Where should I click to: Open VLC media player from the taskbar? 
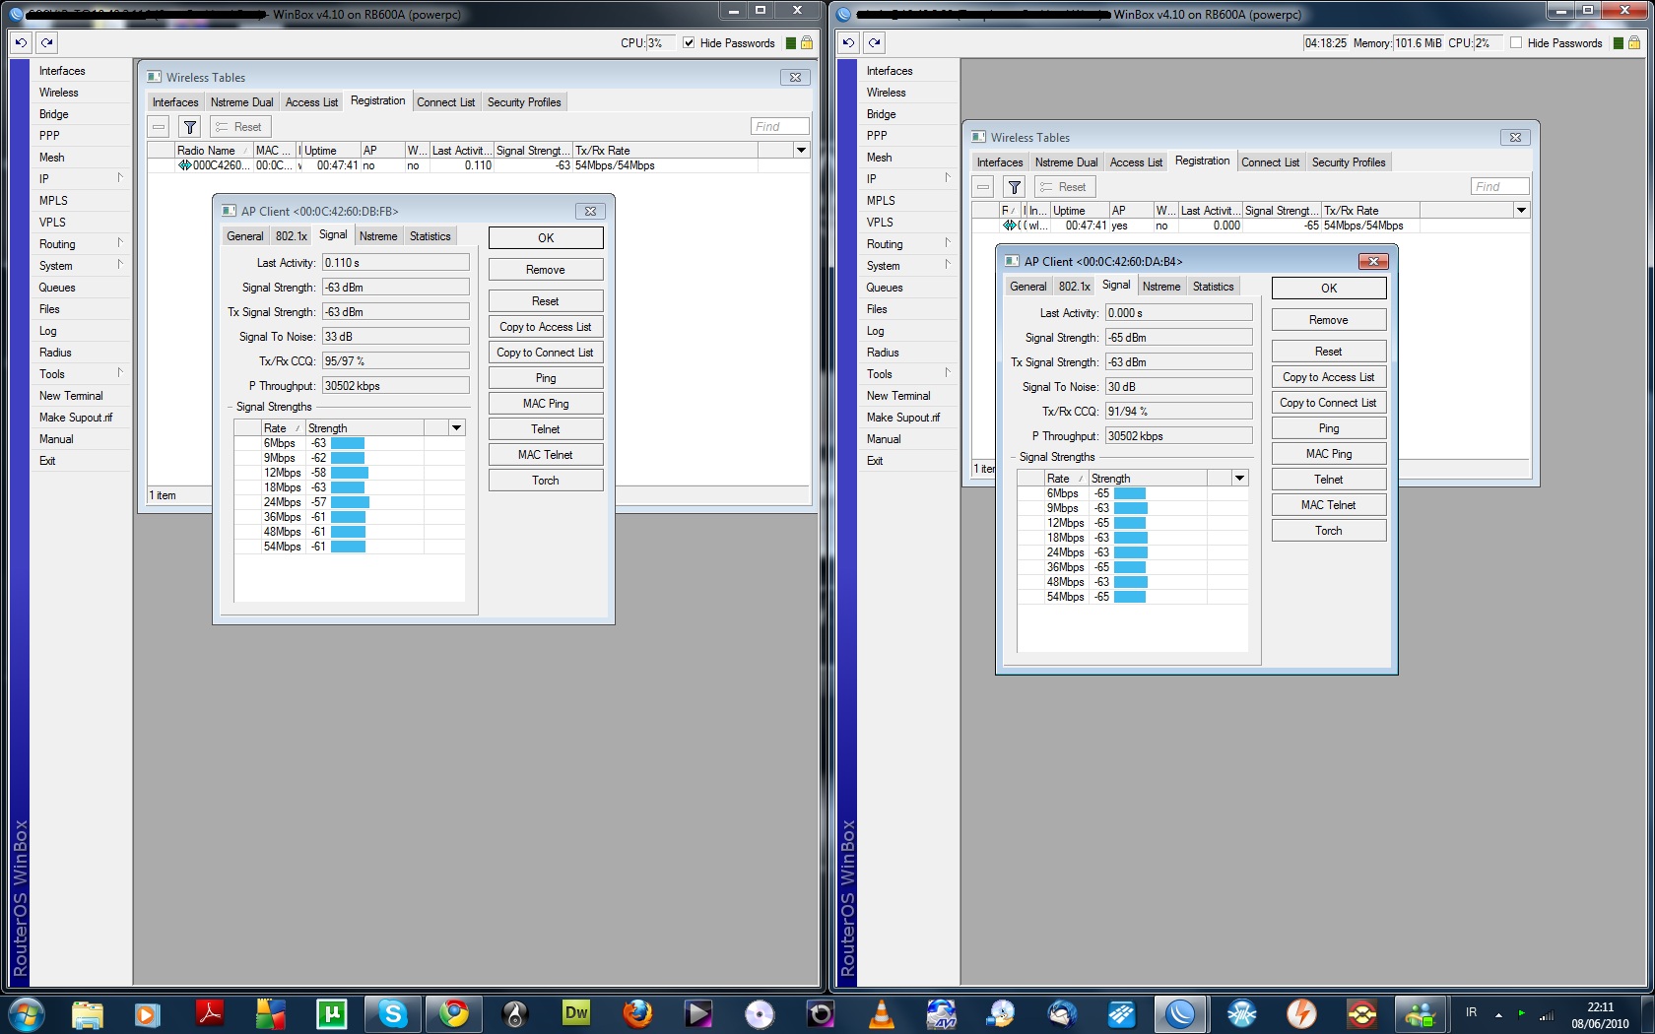click(x=881, y=1012)
